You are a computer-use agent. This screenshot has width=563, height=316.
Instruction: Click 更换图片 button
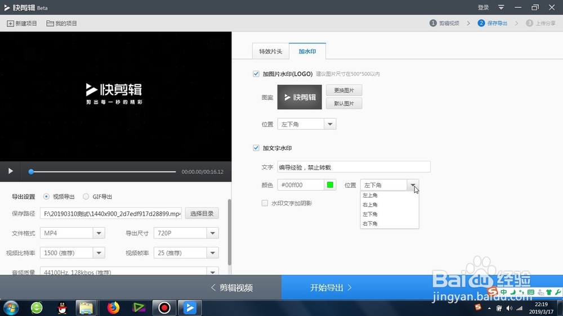click(344, 90)
